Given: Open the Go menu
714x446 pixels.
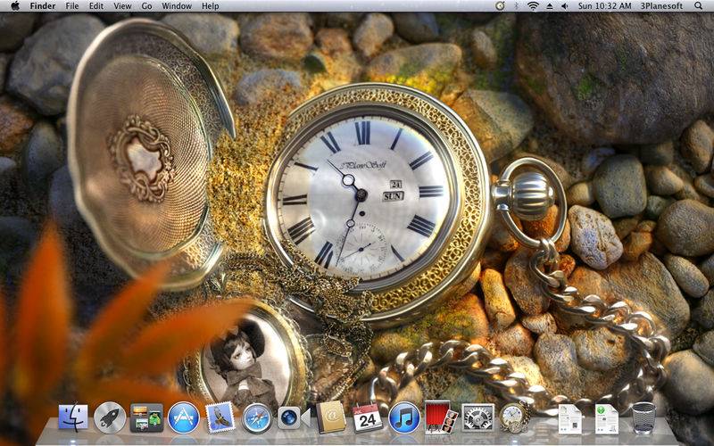Looking at the screenshot, I should [146, 6].
